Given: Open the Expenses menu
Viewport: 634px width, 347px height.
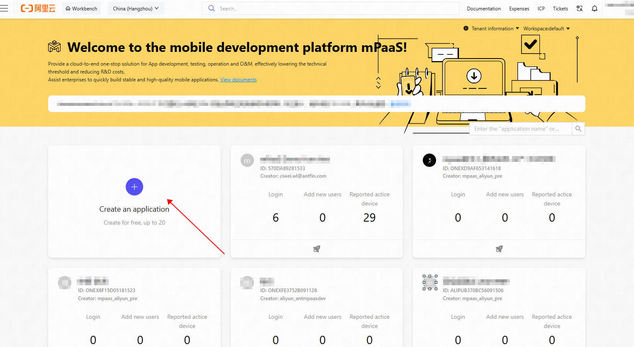Looking at the screenshot, I should [x=519, y=9].
